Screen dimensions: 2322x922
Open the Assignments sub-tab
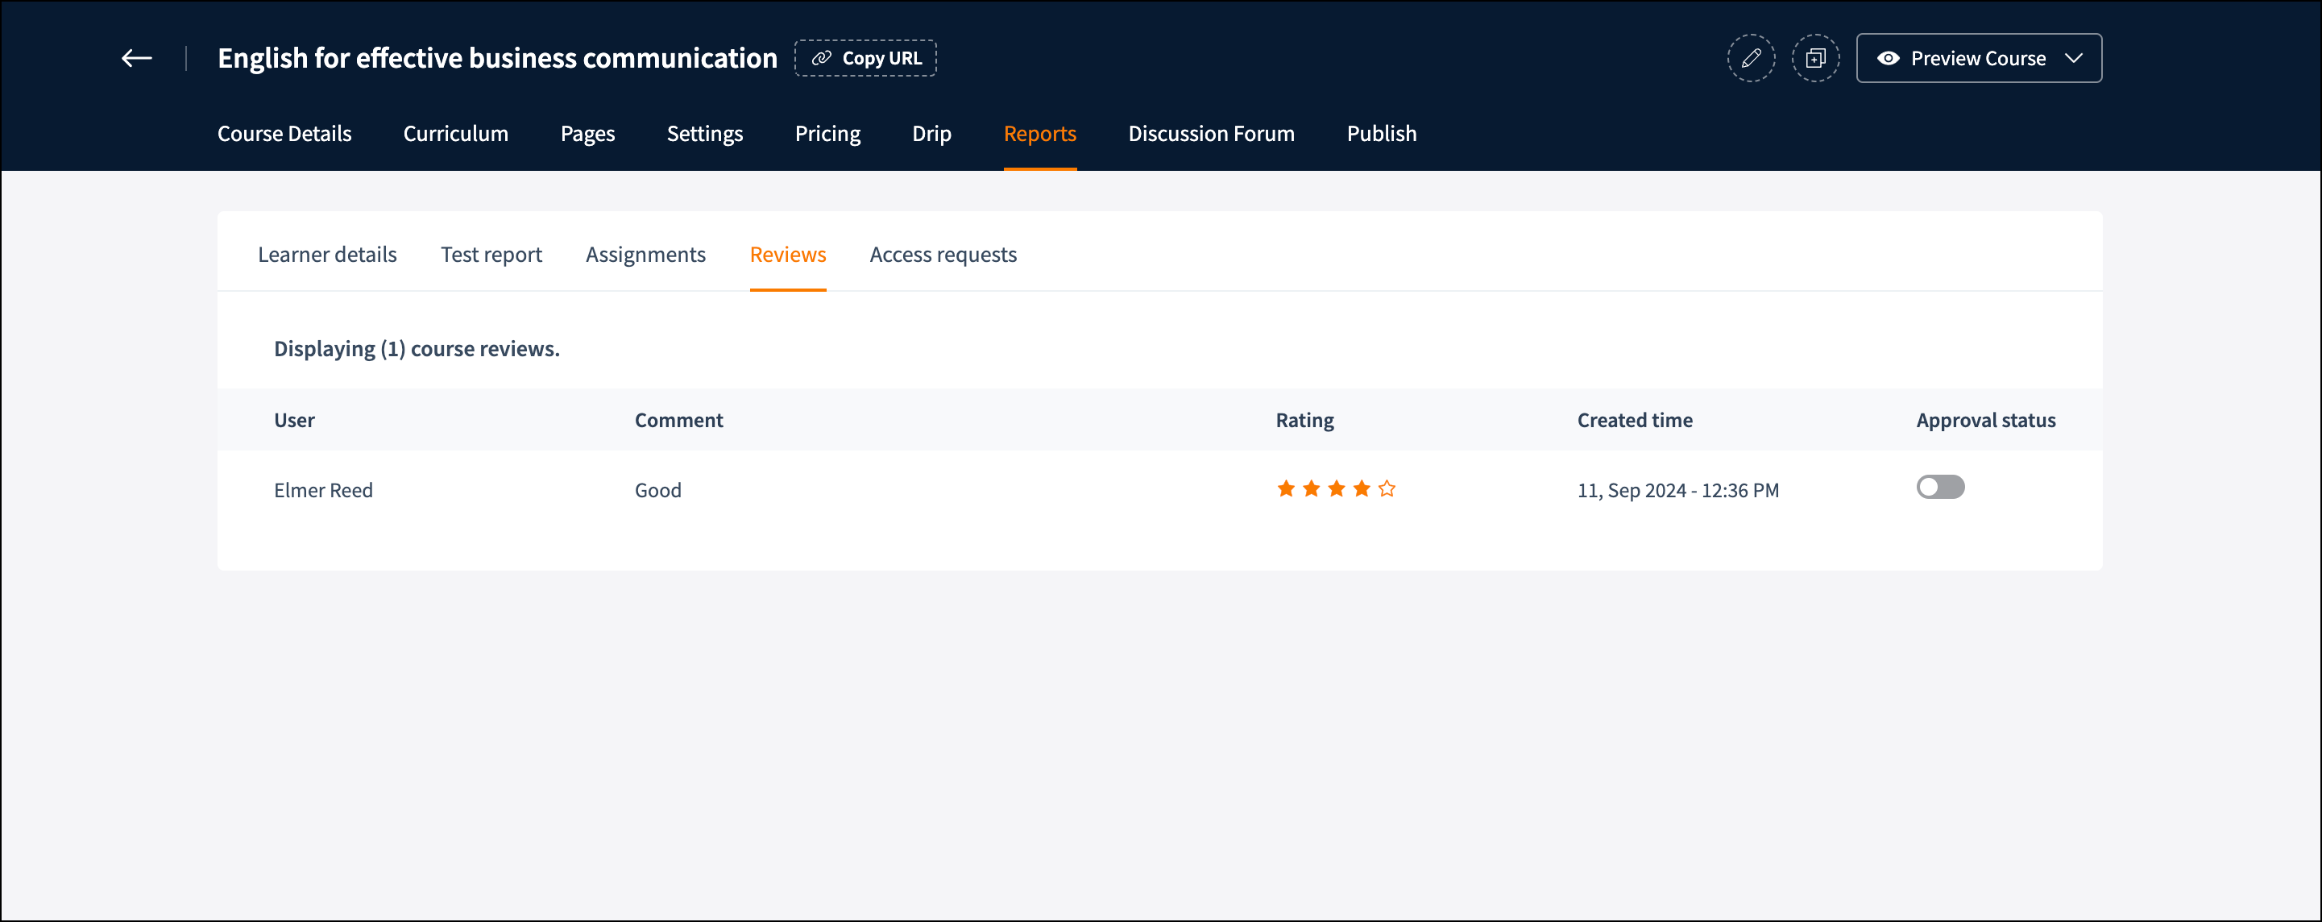645,255
